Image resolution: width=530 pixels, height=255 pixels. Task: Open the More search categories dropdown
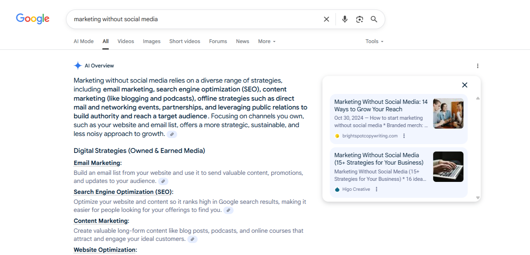click(266, 41)
